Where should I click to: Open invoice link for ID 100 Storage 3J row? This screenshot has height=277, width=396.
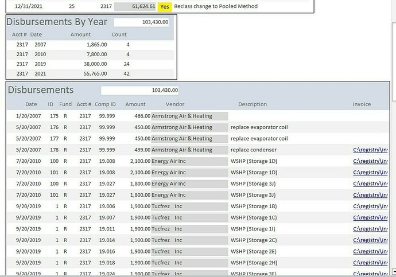(370, 184)
